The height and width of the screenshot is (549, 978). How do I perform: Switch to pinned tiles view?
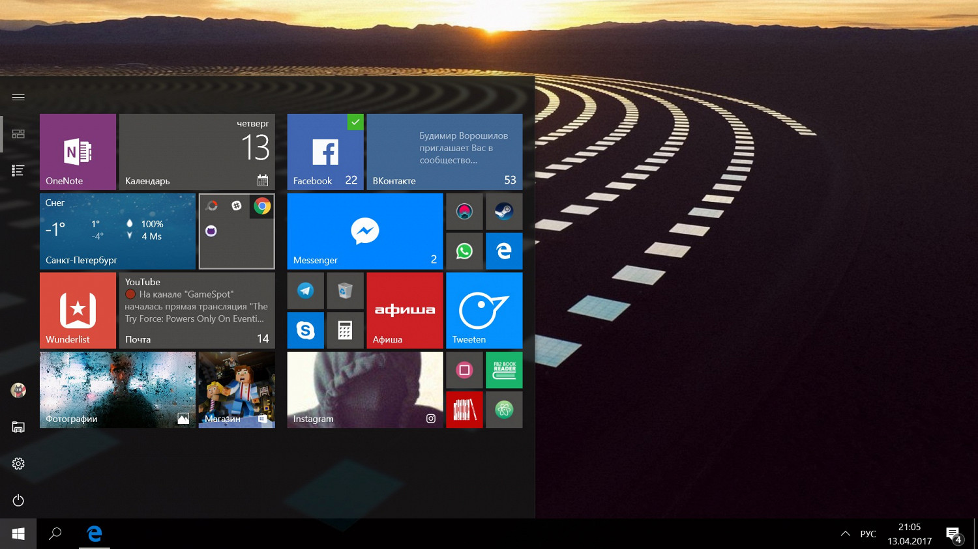click(x=18, y=134)
